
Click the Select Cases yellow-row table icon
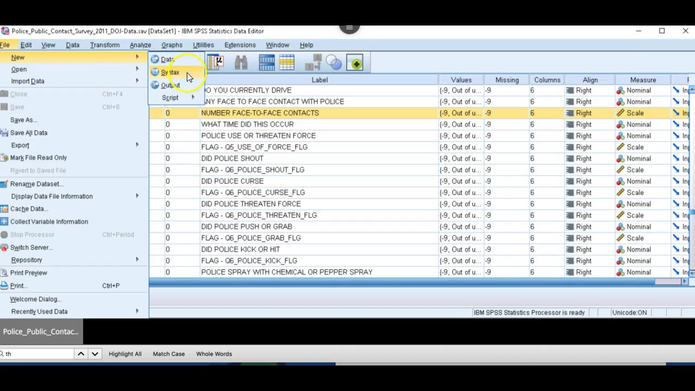(287, 63)
